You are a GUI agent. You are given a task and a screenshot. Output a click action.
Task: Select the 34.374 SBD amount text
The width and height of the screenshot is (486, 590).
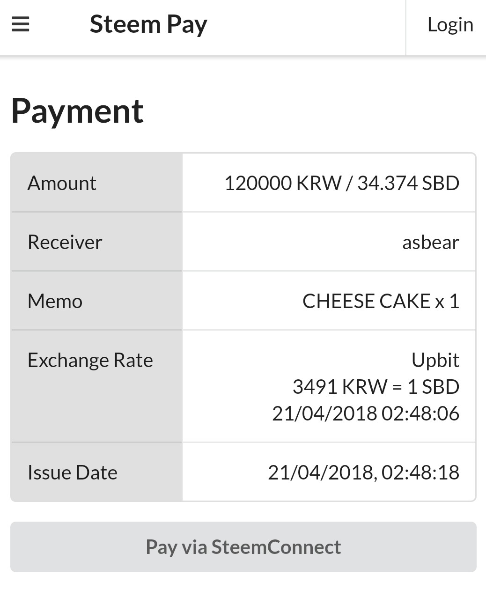tap(408, 183)
